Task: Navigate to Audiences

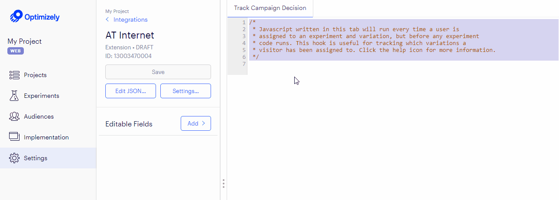Action: (x=39, y=116)
